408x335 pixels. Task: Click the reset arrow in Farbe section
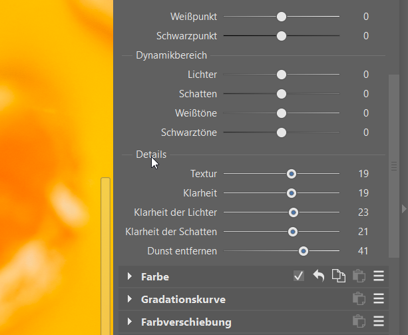click(319, 276)
